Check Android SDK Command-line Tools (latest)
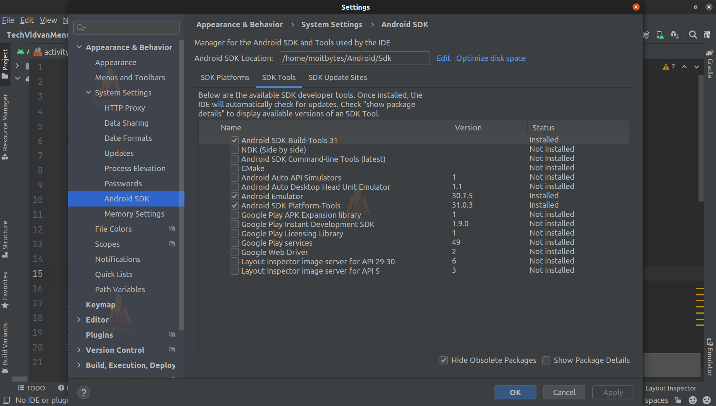The height and width of the screenshot is (406, 716). coord(235,159)
